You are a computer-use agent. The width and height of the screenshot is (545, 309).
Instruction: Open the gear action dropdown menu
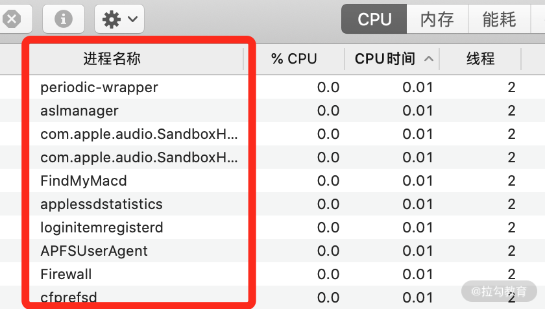pos(119,19)
